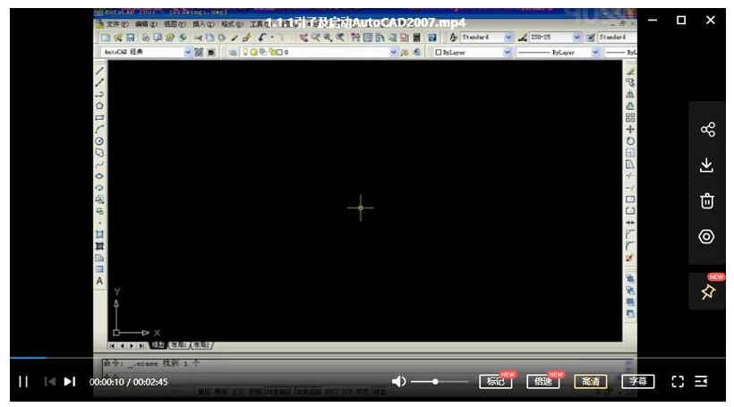The width and height of the screenshot is (734, 407).
Task: Open the 格式 (Format) menu
Action: point(232,24)
